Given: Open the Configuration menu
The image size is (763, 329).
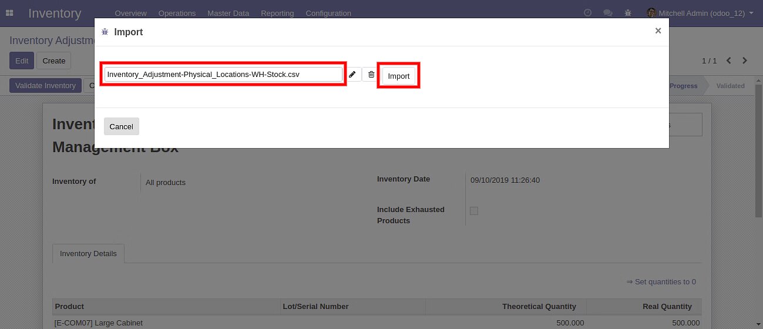Looking at the screenshot, I should [x=328, y=13].
